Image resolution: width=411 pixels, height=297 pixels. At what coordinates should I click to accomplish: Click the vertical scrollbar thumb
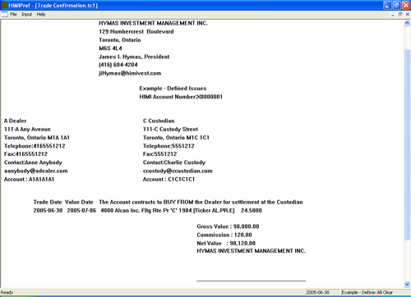tap(407, 145)
